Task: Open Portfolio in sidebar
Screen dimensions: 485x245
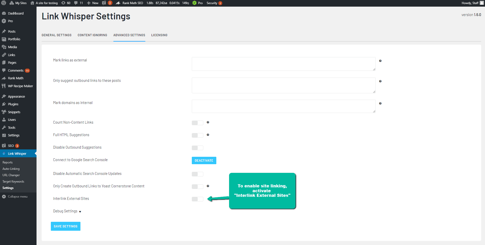Action: coord(18,39)
